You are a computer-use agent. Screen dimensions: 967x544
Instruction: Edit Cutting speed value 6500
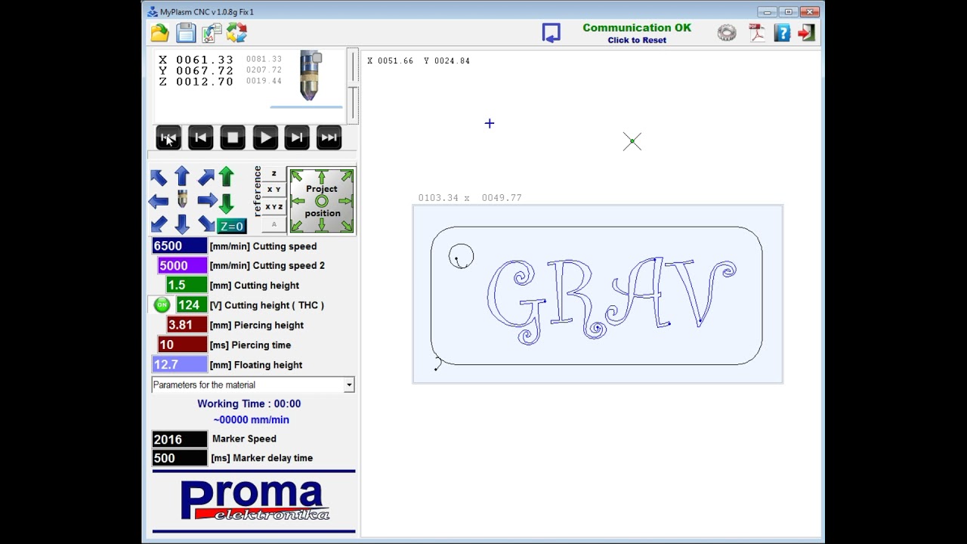[x=179, y=246]
